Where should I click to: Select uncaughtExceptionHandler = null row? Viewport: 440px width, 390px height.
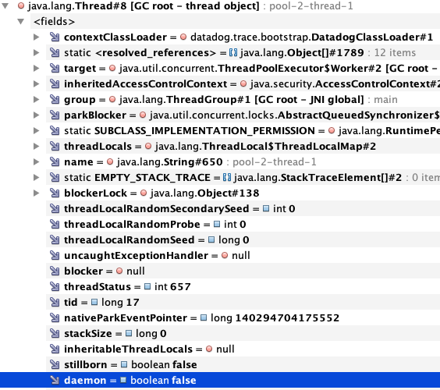[243, 255]
